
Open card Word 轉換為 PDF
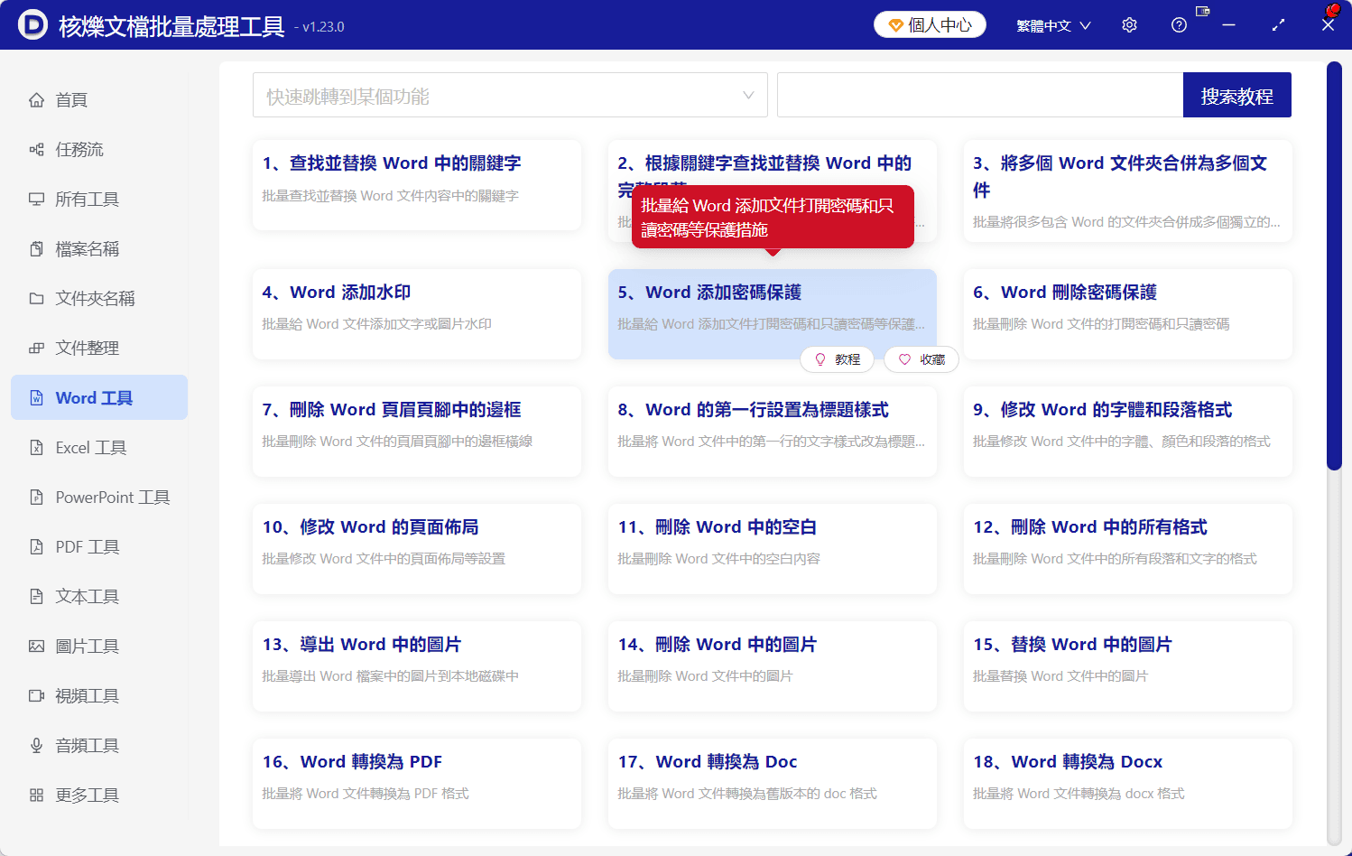pos(417,784)
